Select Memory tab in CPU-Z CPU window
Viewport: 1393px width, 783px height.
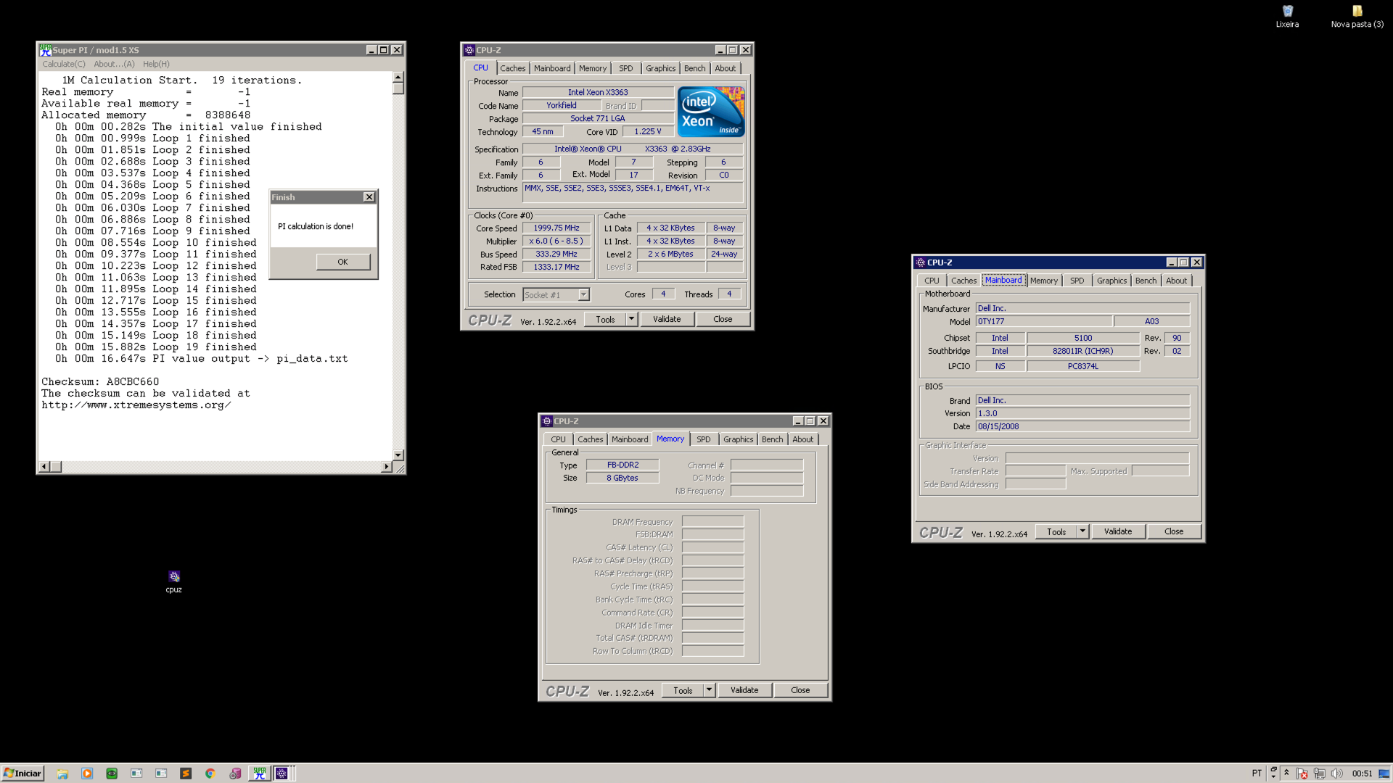click(593, 68)
